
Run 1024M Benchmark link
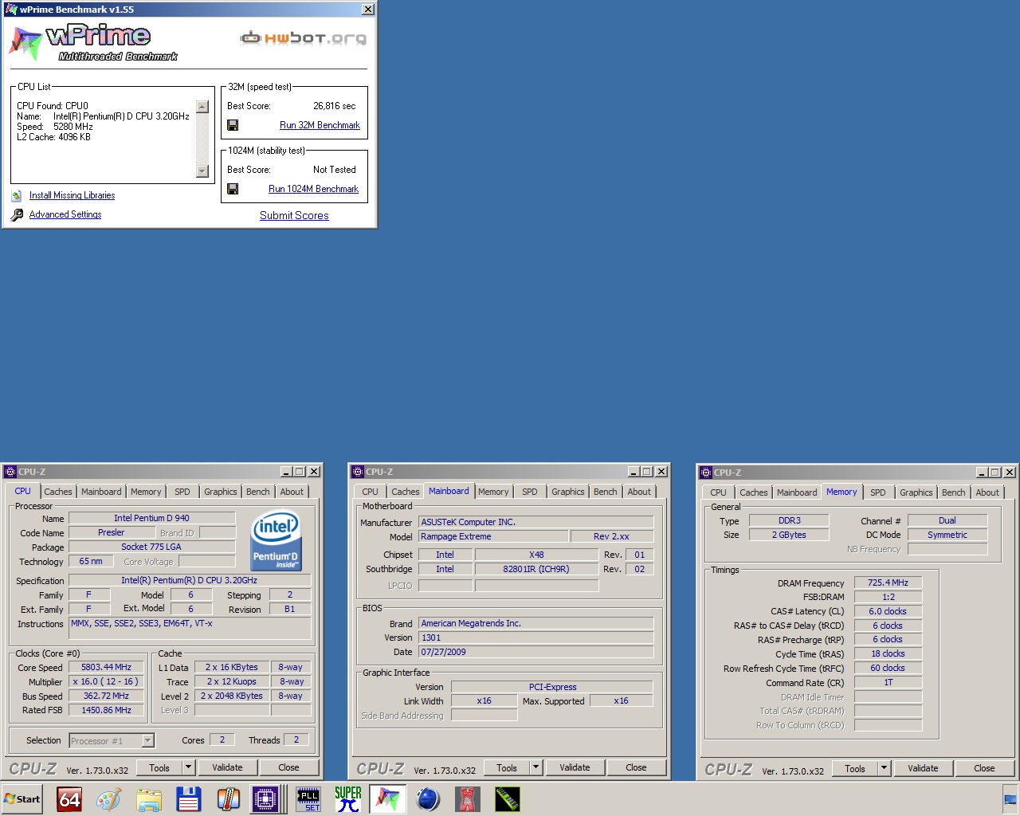[x=313, y=189]
